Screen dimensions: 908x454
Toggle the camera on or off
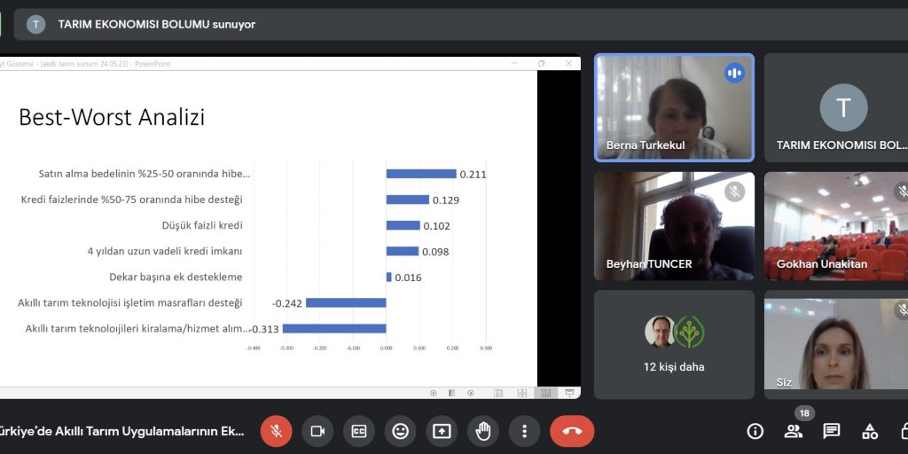tap(317, 431)
